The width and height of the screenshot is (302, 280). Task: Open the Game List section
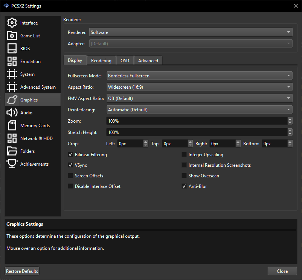click(x=11, y=35)
